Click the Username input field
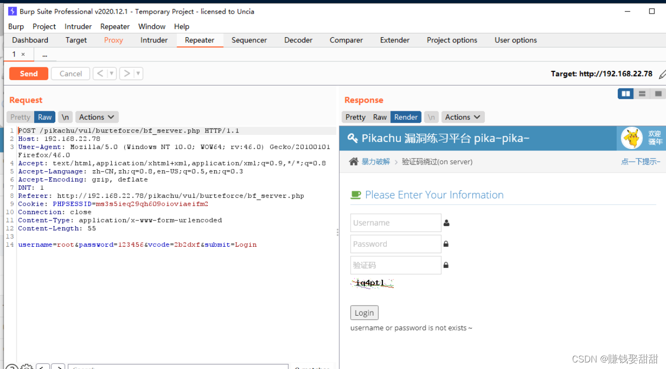 (x=395, y=223)
